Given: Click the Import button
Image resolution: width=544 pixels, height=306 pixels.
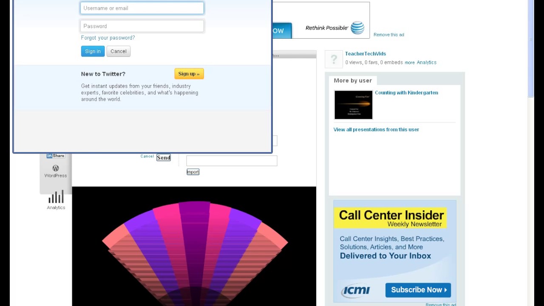Looking at the screenshot, I should pos(193,172).
